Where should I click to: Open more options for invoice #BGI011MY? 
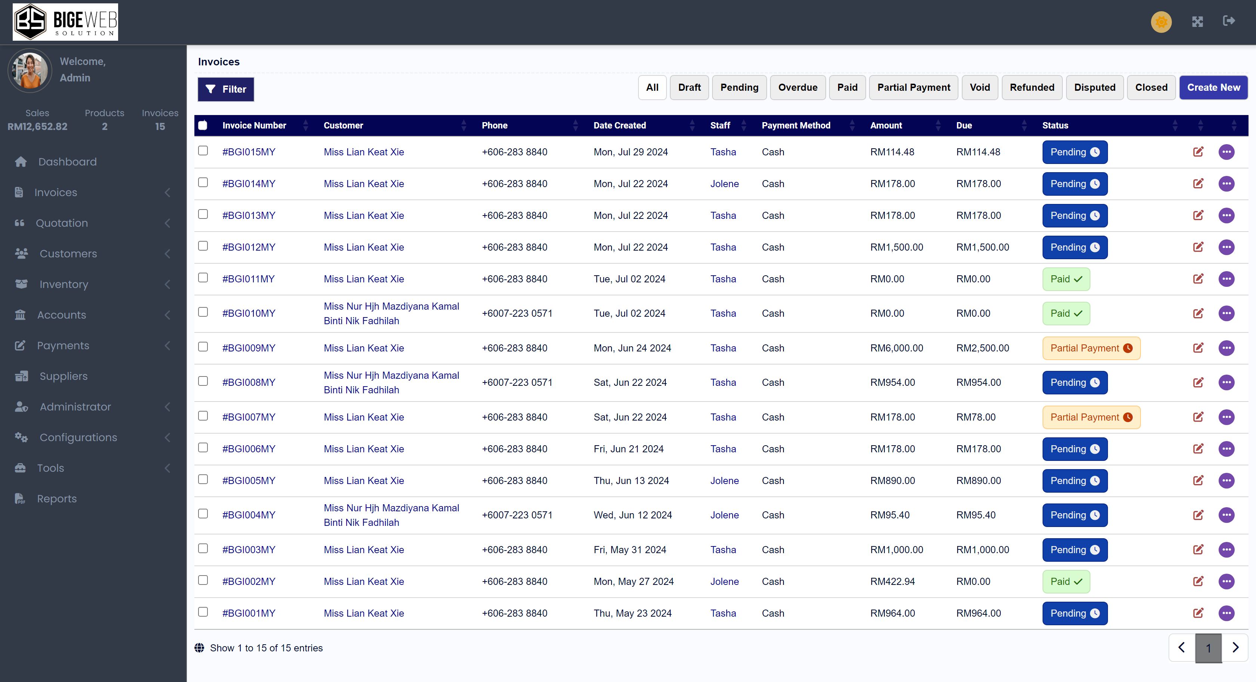pyautogui.click(x=1226, y=279)
